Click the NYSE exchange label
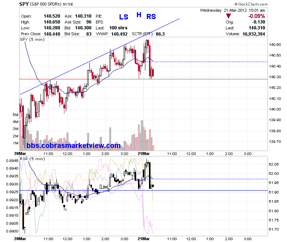The height and width of the screenshot is (242, 287). click(x=68, y=4)
